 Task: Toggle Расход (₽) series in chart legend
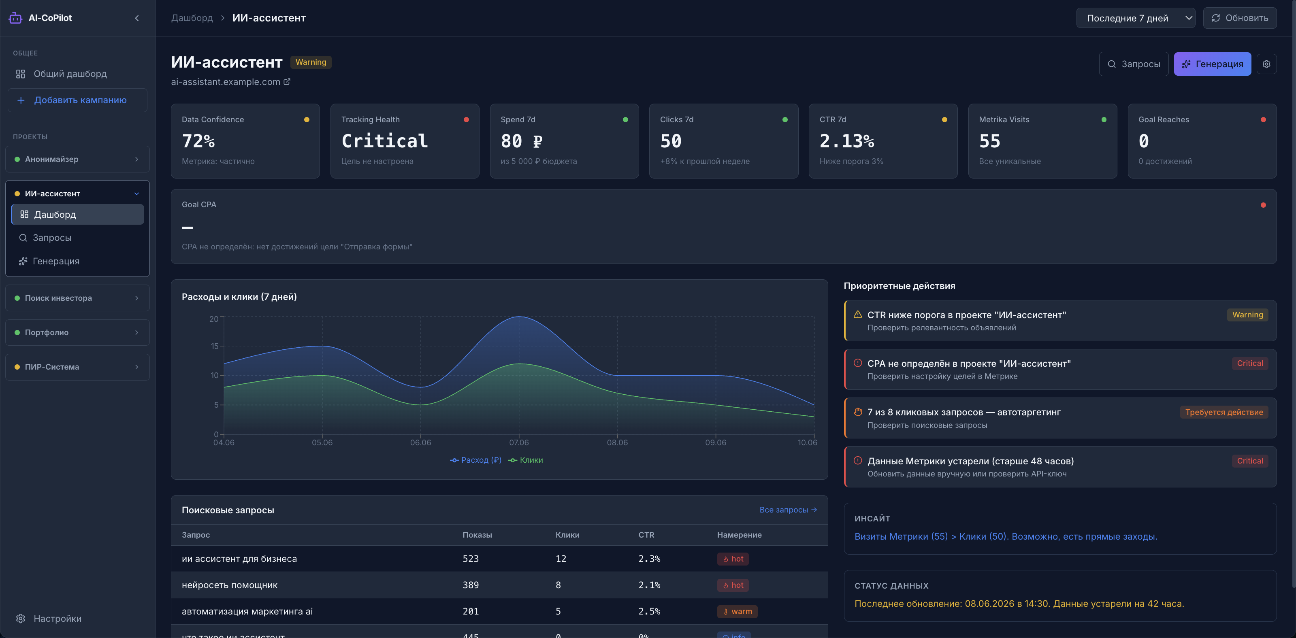pyautogui.click(x=475, y=460)
